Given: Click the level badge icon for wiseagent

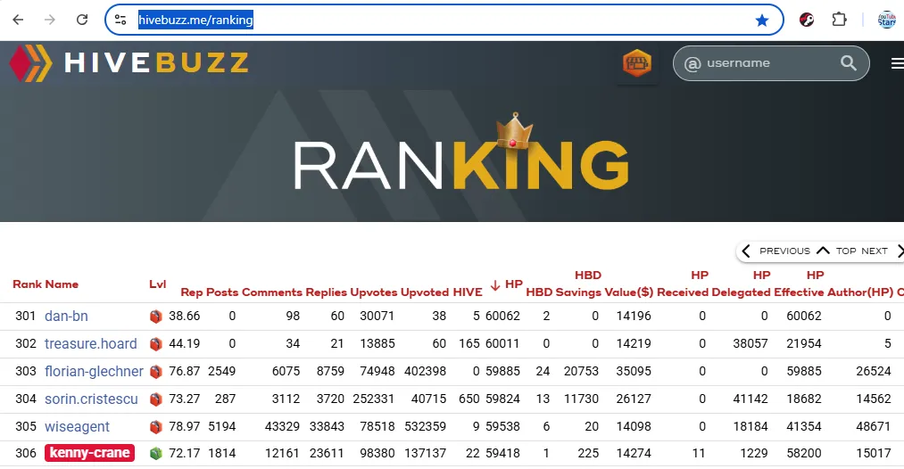Looking at the screenshot, I should (155, 427).
